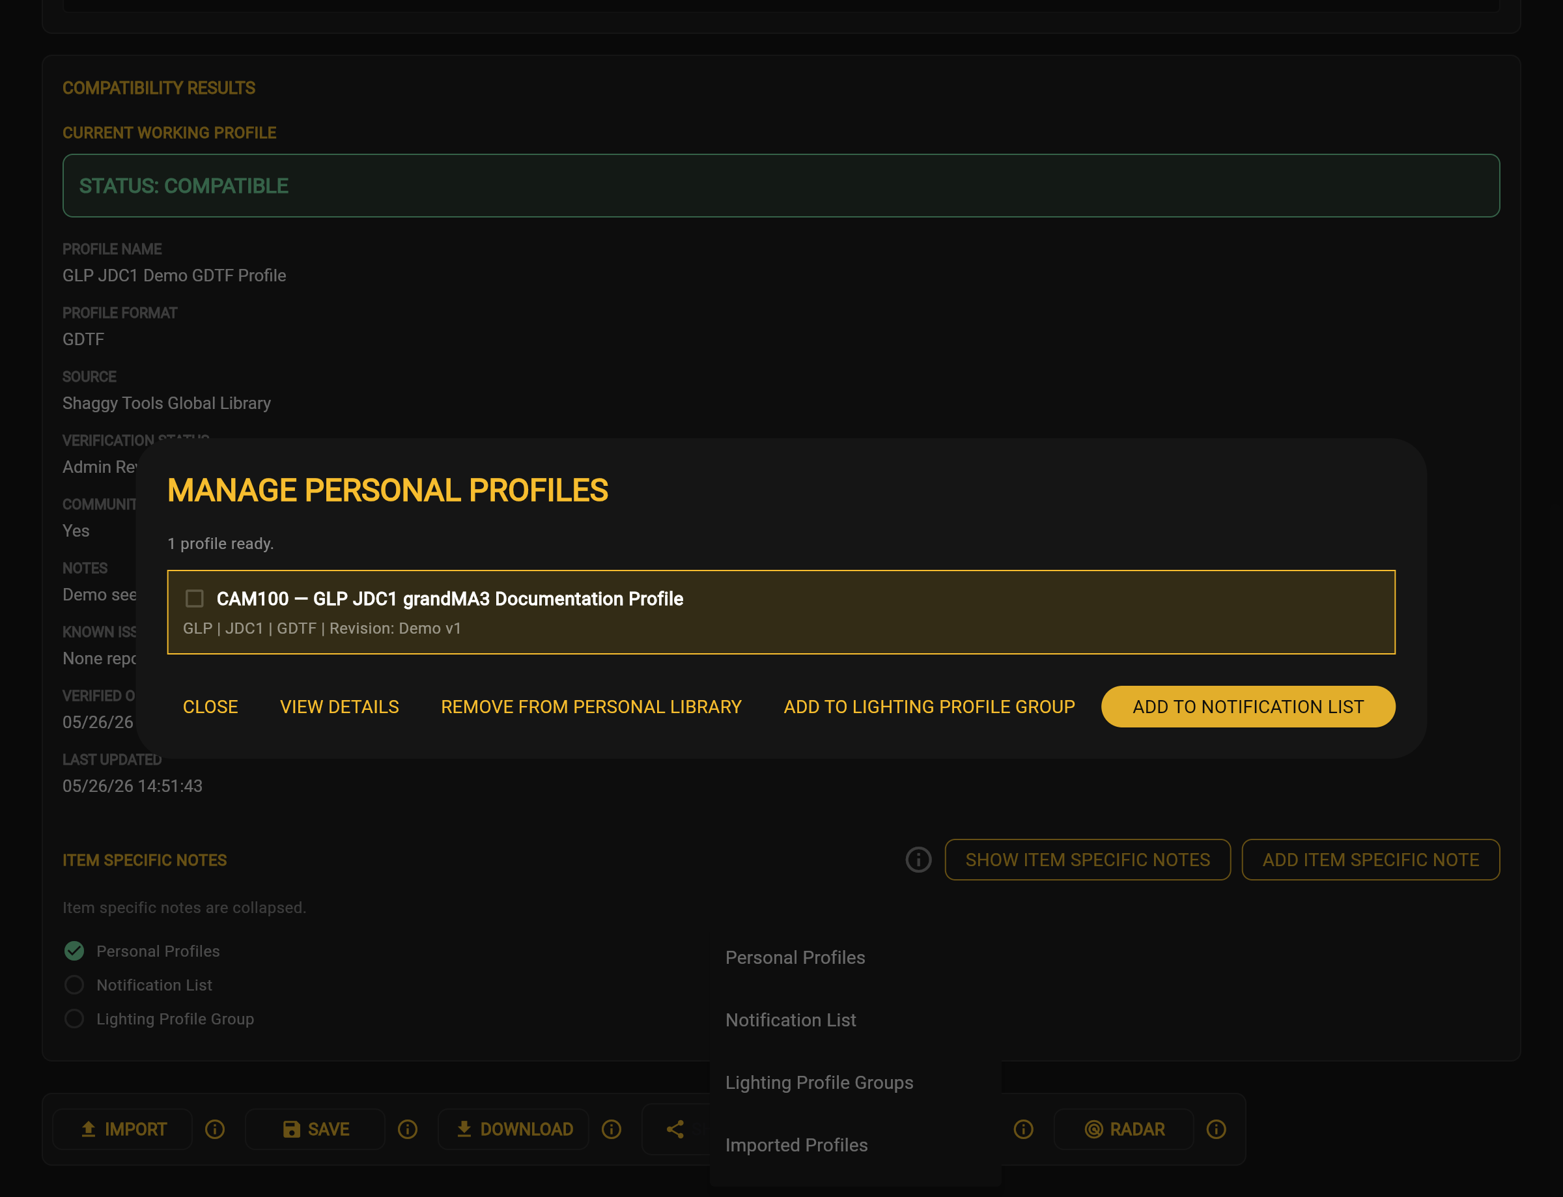Open the info icon next to DOWNLOAD
1563x1197 pixels.
pyautogui.click(x=612, y=1129)
